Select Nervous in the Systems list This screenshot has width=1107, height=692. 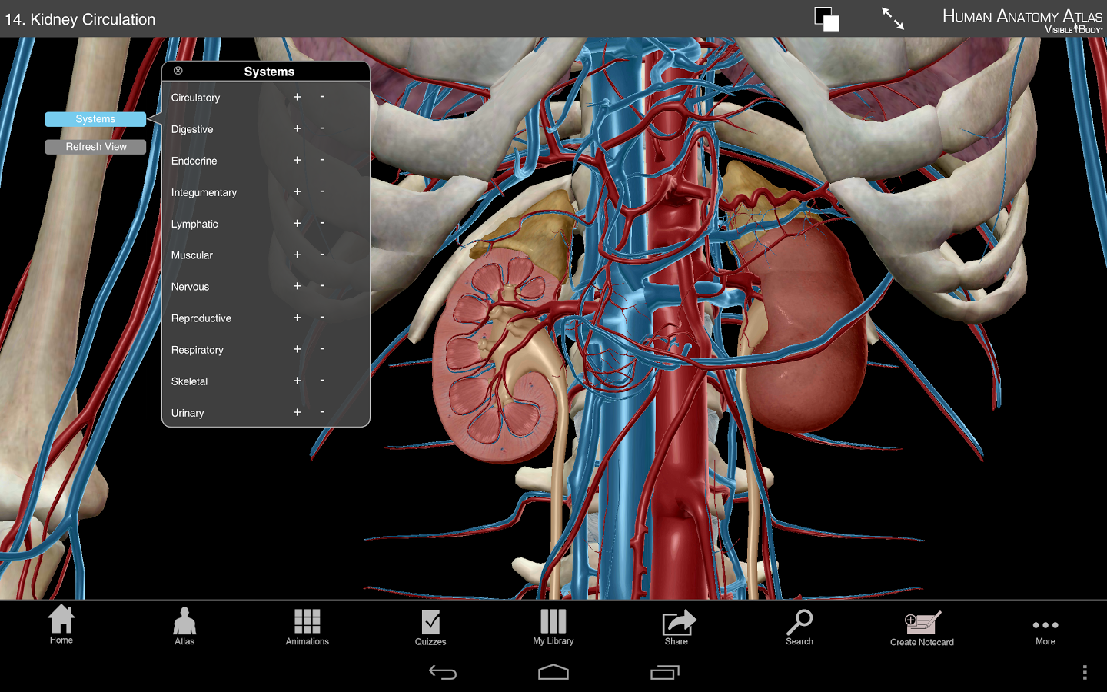pos(191,287)
